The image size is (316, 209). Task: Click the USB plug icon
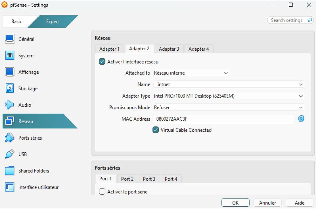(10, 154)
